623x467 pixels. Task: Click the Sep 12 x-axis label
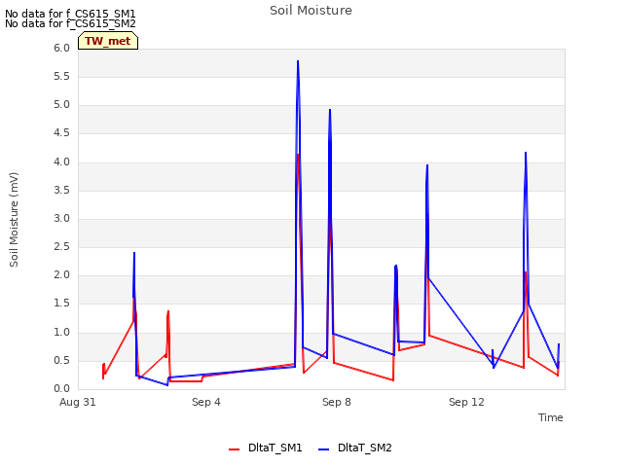tap(466, 402)
